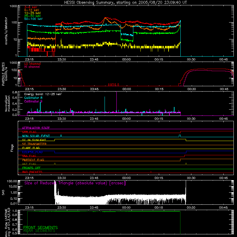Click the BAD PACKETS flag label
Viewport: 237px width, 237px height.
pos(32,172)
